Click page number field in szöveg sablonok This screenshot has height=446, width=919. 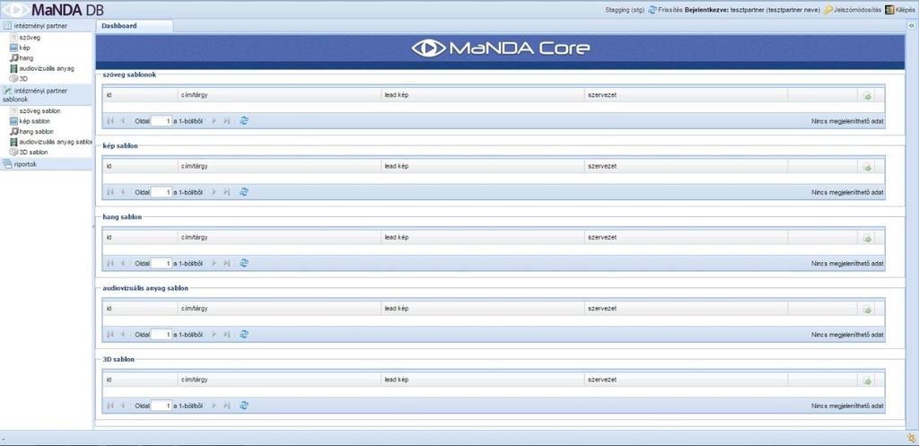tap(162, 121)
